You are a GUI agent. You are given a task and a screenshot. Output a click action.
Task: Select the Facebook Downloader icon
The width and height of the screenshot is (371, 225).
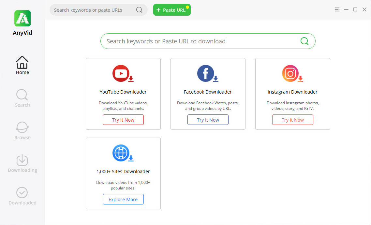click(207, 74)
